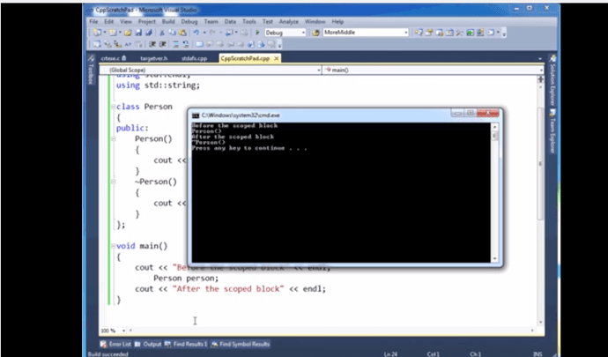Click the Cut scissors icon
Viewport: 608px width, 357px height.
(x=162, y=33)
